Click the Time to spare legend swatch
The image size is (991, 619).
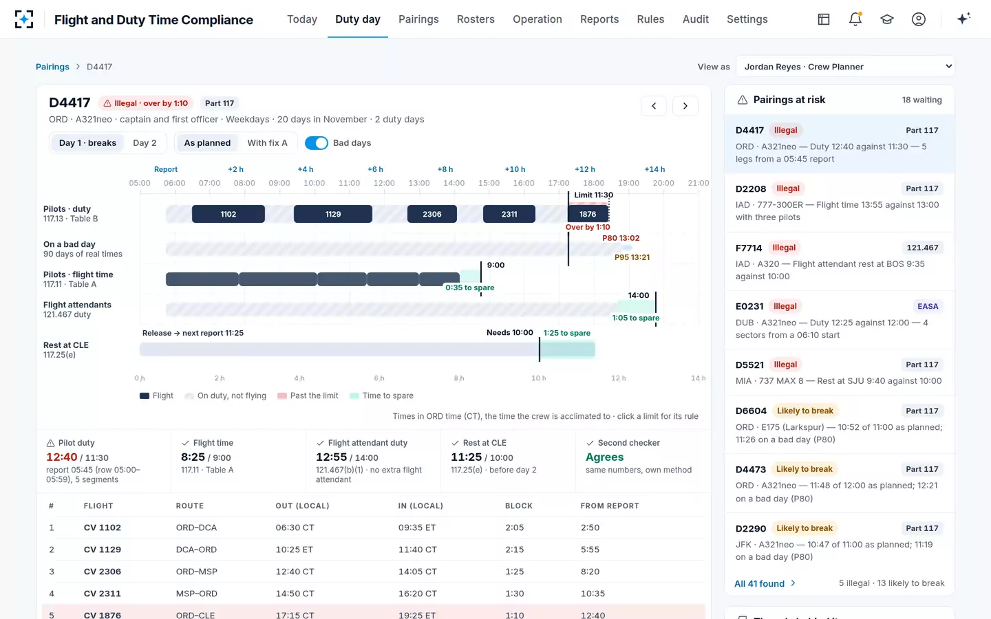pyautogui.click(x=354, y=396)
